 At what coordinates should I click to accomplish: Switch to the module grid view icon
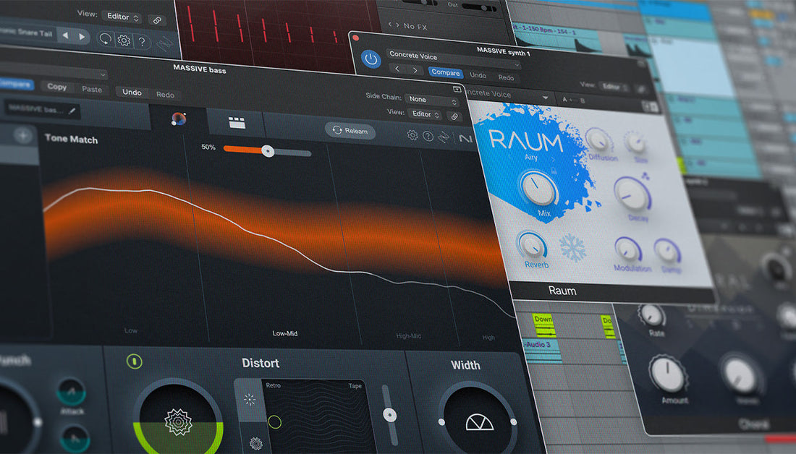(x=237, y=122)
